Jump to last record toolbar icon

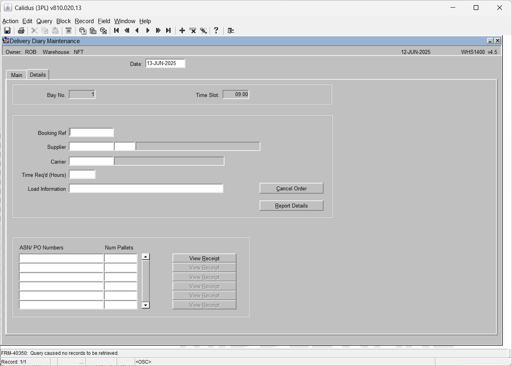coord(168,31)
